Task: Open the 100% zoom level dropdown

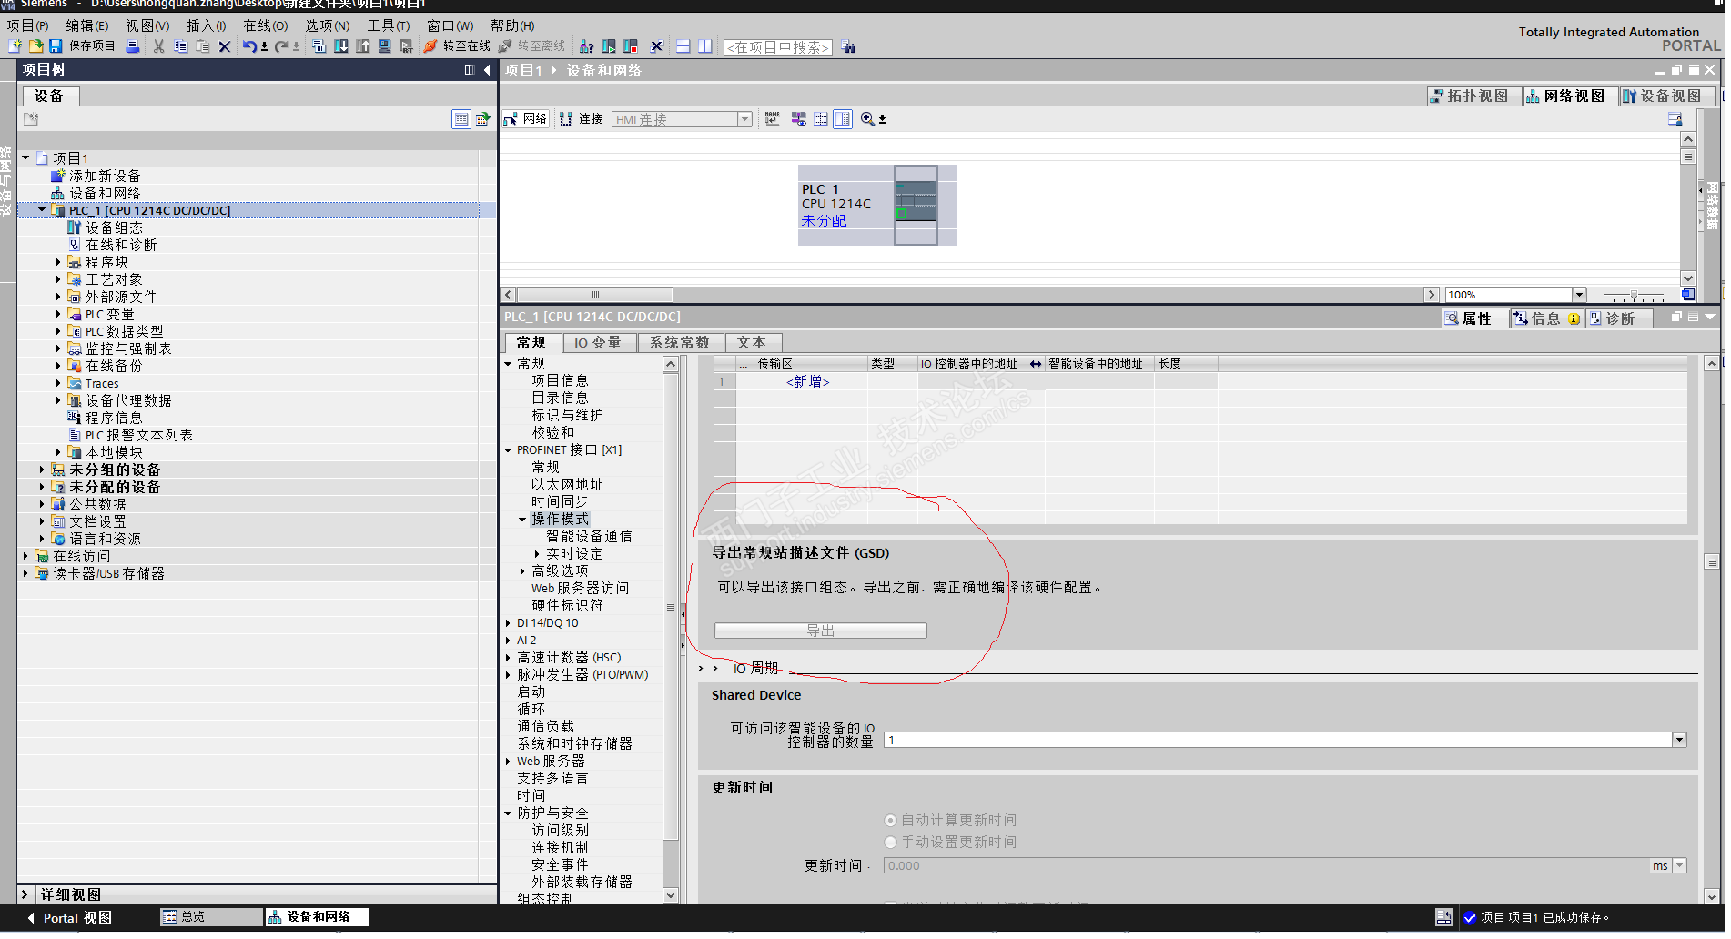Action: tap(1580, 296)
